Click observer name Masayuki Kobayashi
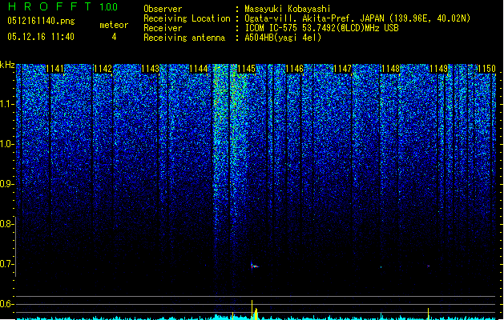 [x=288, y=9]
